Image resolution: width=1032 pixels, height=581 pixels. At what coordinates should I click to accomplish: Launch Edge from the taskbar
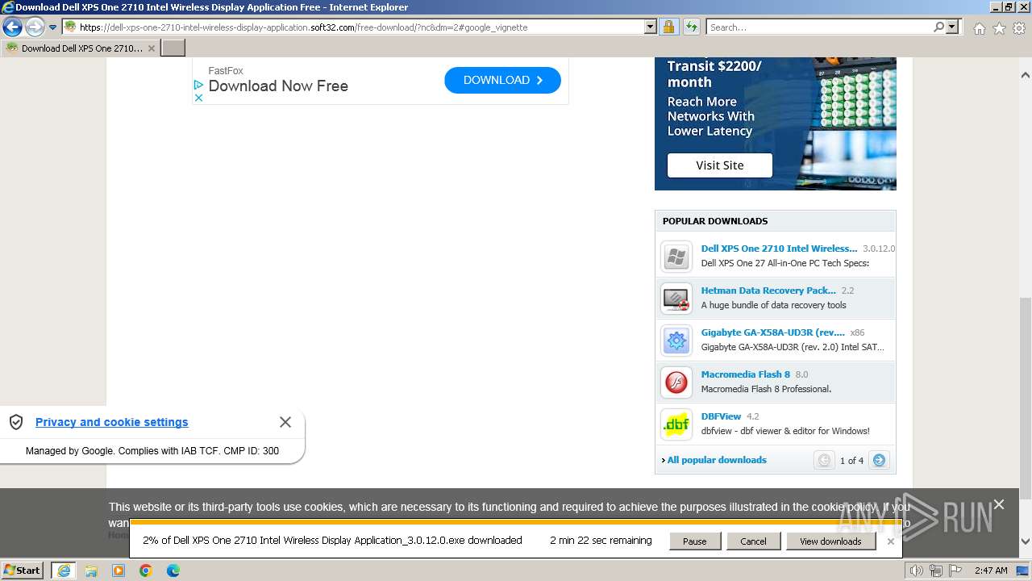click(173, 571)
